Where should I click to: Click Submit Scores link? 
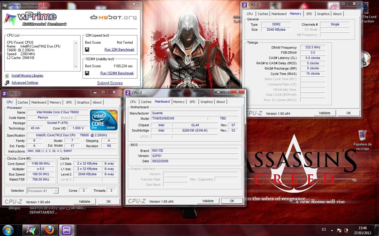pos(110,83)
